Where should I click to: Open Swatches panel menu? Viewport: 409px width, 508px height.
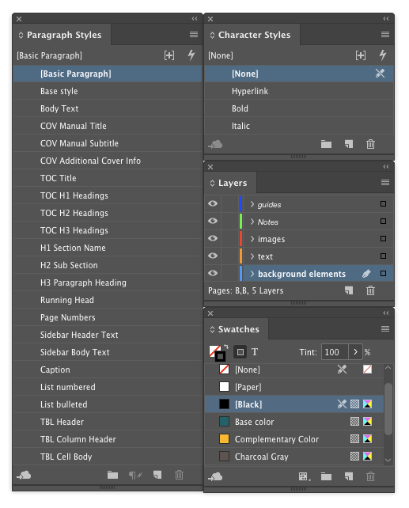coord(385,329)
